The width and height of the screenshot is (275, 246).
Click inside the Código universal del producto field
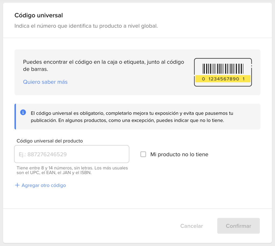[71, 154]
